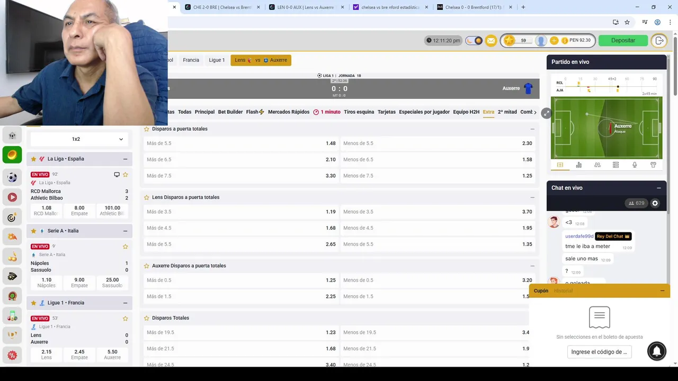Collapse the Serie A • Italia section
This screenshot has width=678, height=381.
tap(125, 231)
